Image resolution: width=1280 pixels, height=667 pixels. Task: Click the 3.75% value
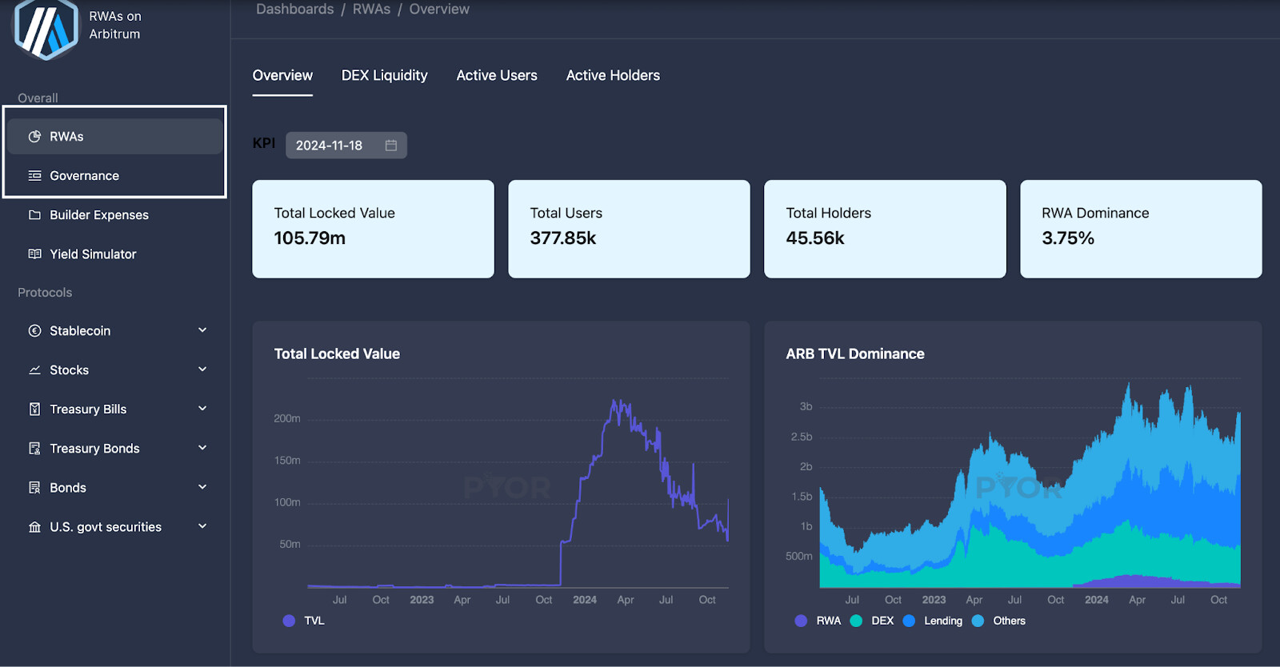click(x=1068, y=238)
